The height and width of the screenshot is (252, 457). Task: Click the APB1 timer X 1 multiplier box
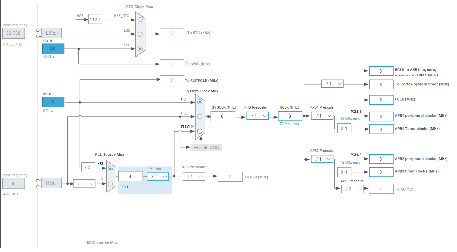pos(345,129)
